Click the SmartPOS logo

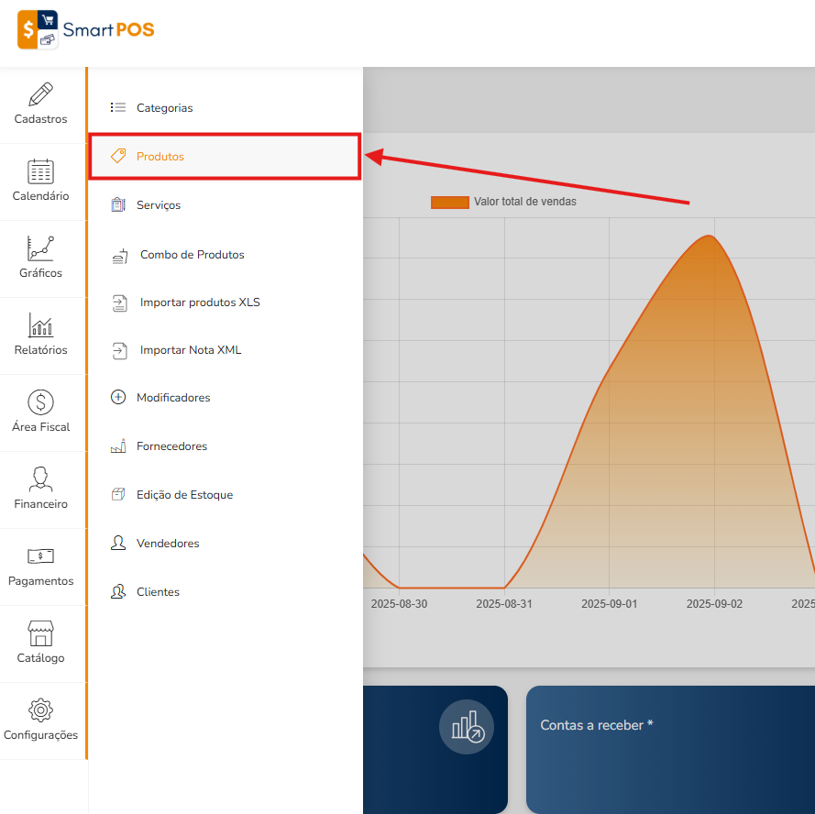(x=86, y=29)
